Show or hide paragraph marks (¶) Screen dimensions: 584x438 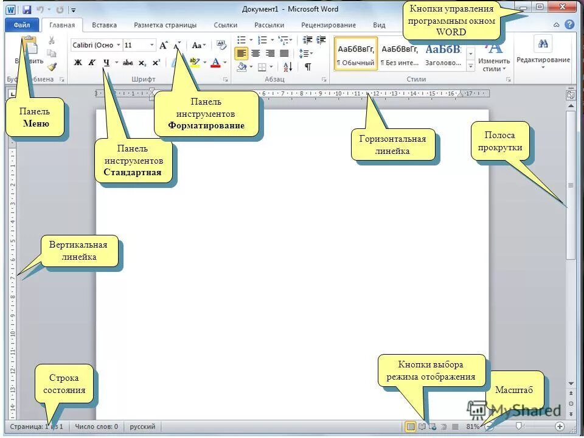(x=308, y=67)
